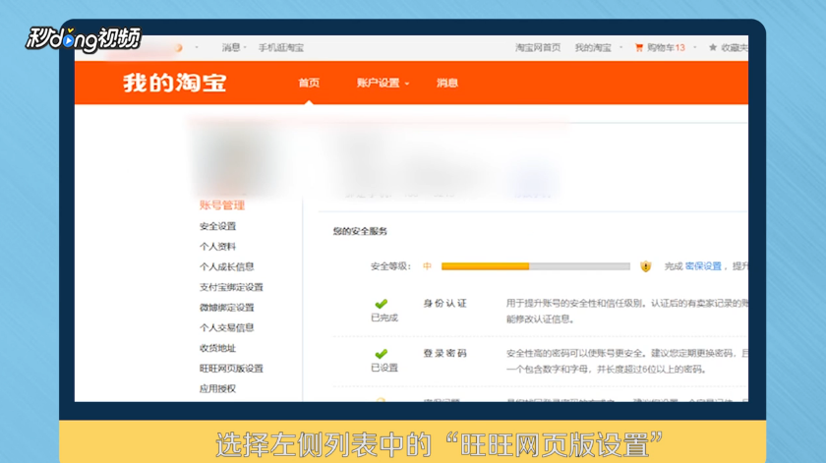Choose 旺旺网页版设置 in the sidebar
The width and height of the screenshot is (826, 463).
pyautogui.click(x=231, y=369)
